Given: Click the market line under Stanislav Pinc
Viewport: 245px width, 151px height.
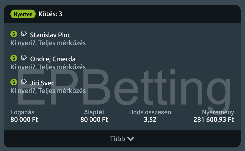Looking at the screenshot, I should pyautogui.click(x=48, y=43).
